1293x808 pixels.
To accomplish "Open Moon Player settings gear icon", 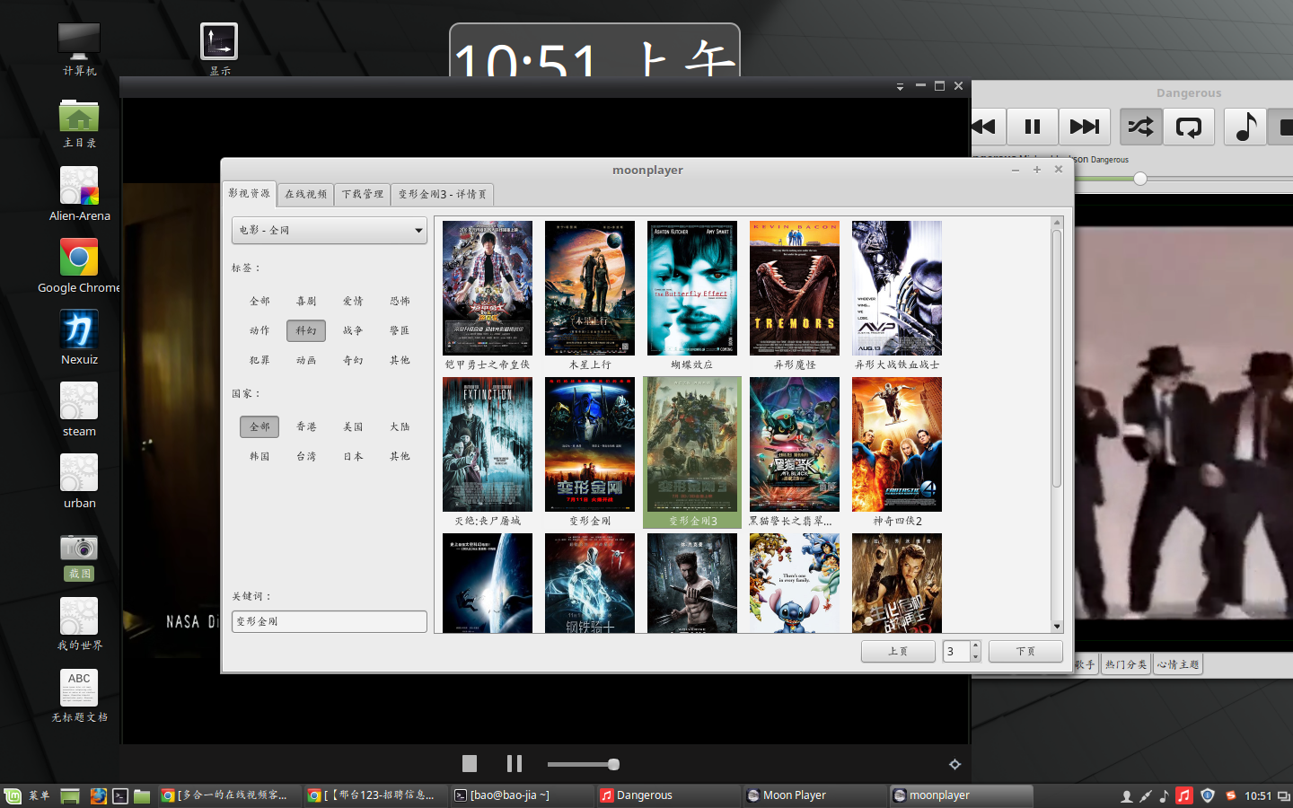I will [x=954, y=764].
